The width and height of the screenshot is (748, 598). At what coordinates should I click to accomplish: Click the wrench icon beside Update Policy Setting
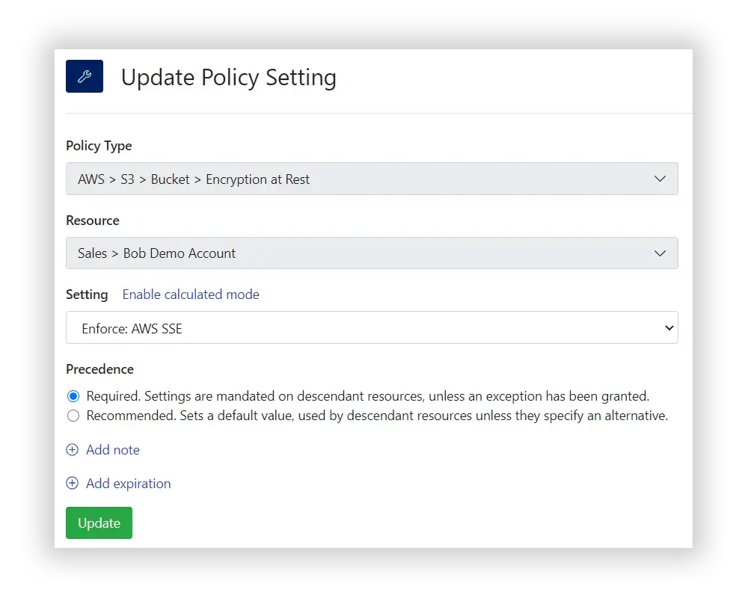(x=85, y=76)
